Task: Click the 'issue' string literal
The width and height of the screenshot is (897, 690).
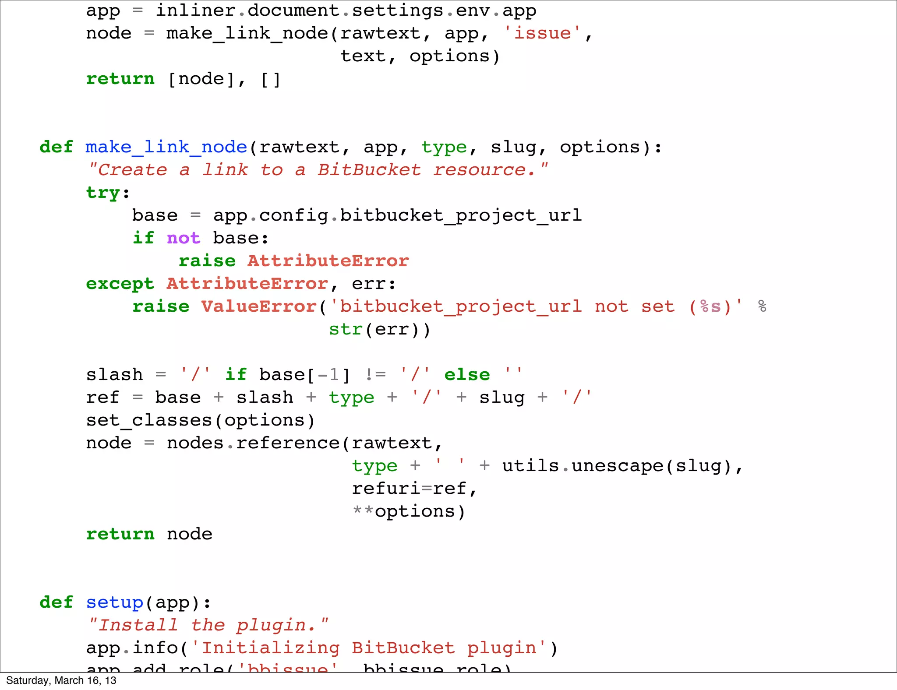Action: pyautogui.click(x=542, y=33)
